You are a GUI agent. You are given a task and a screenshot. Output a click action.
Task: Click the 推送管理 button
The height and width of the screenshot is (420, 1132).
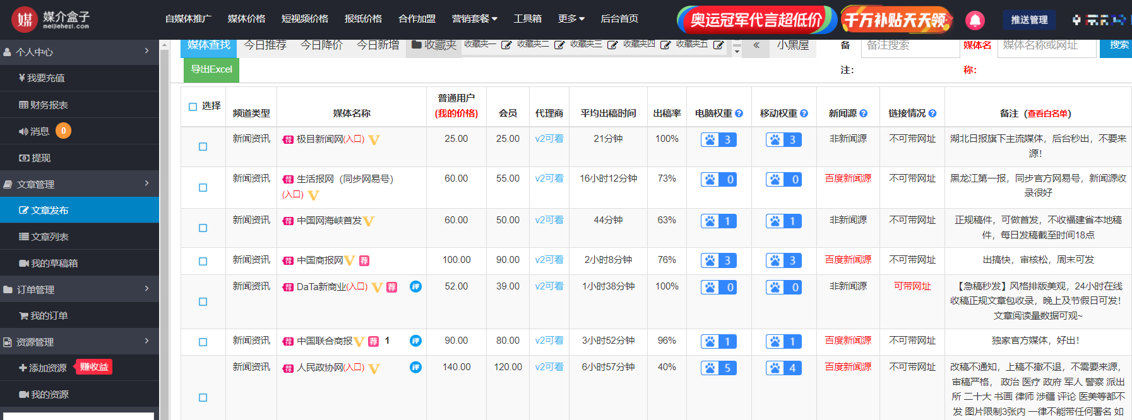click(x=1029, y=20)
